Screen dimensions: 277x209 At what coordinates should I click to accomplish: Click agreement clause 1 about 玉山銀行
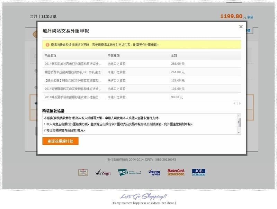pos(118,124)
